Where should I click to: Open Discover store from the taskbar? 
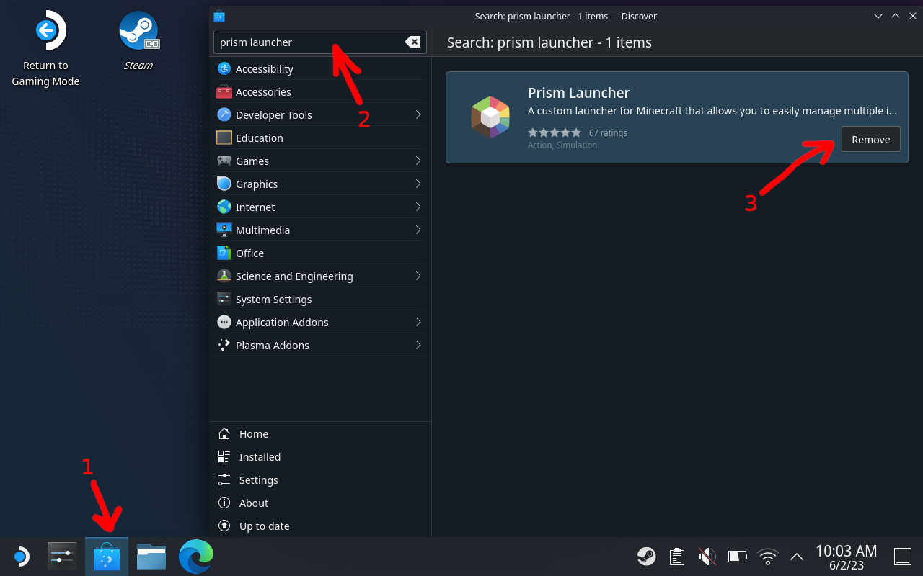pos(107,557)
